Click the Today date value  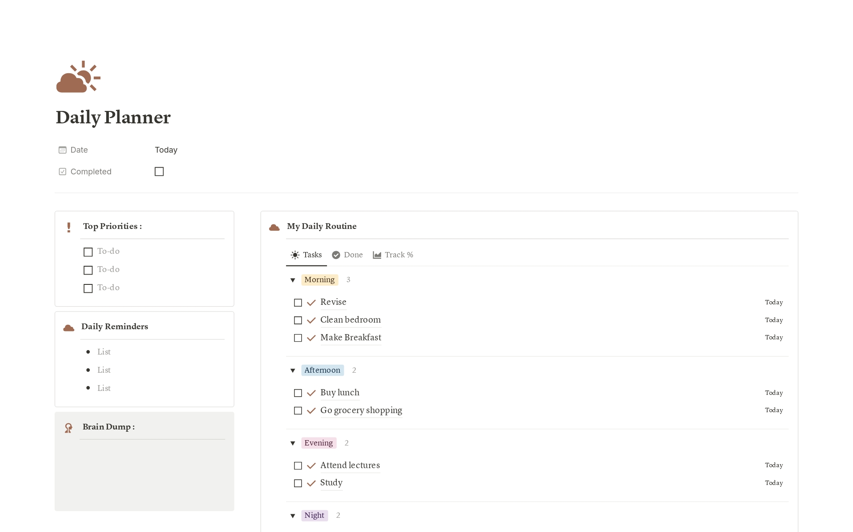pos(166,150)
